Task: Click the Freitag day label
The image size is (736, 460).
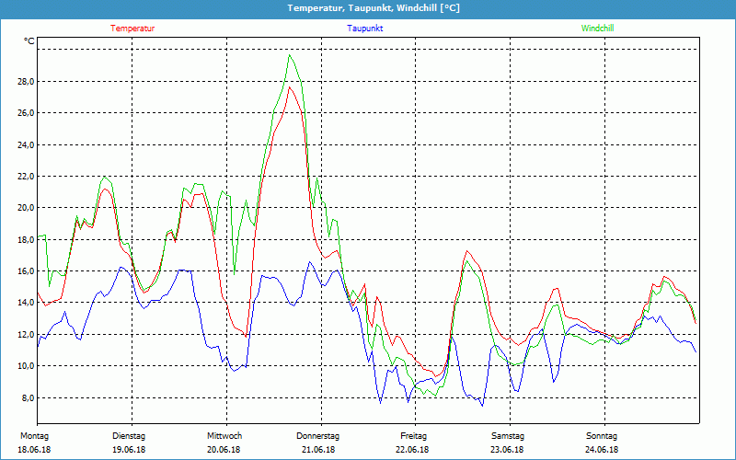Action: (x=413, y=436)
